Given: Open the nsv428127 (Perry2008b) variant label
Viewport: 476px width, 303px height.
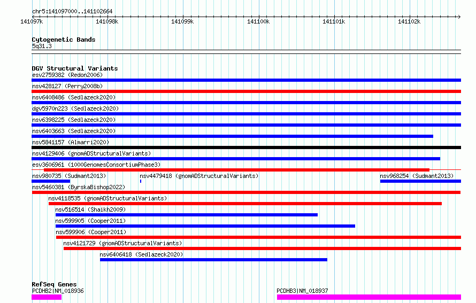Looking at the screenshot, I should (67, 86).
